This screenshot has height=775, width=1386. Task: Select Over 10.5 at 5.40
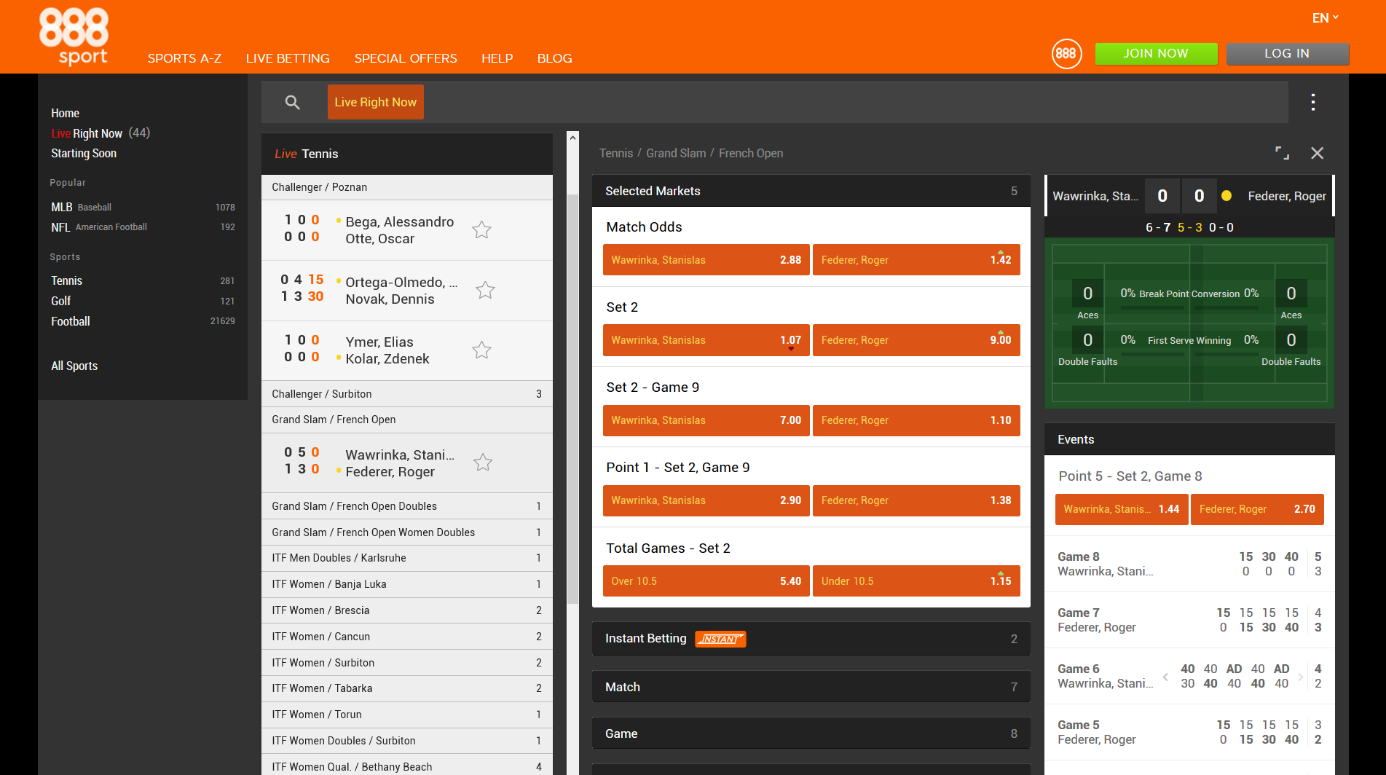(x=706, y=581)
